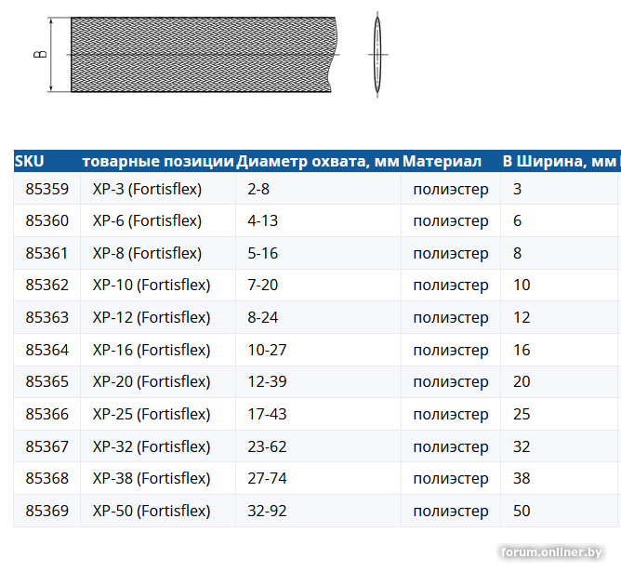
Task: Click the 'Диаметр охвата, мм' header
Action: coord(318,161)
